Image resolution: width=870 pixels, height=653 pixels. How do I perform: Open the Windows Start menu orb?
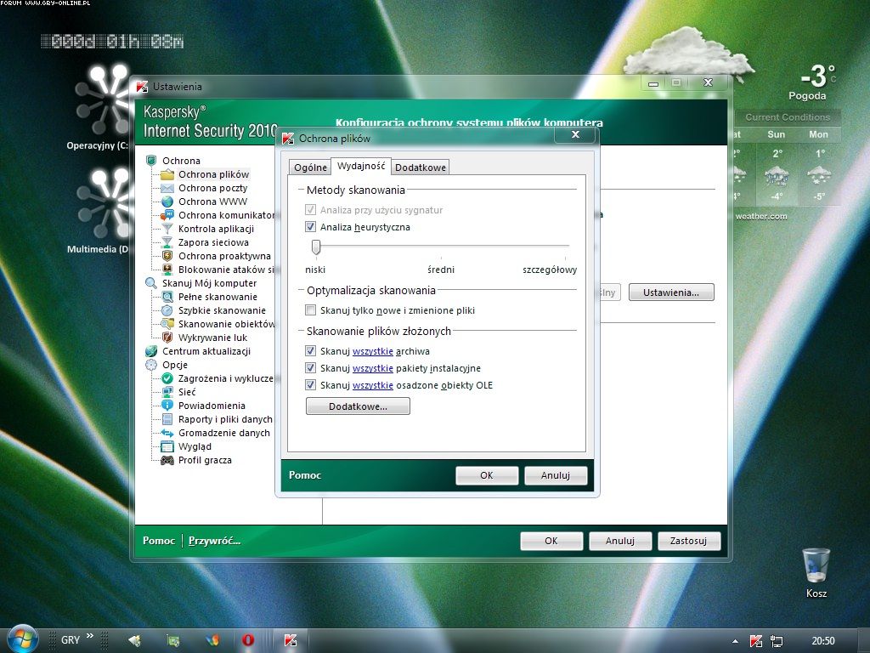pyautogui.click(x=23, y=639)
